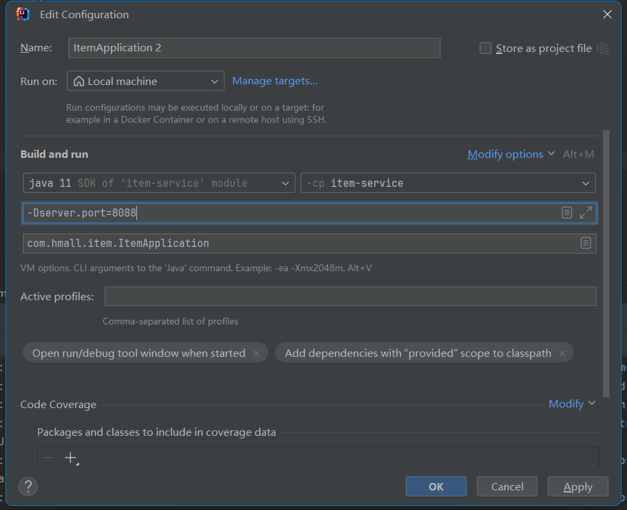The width and height of the screenshot is (627, 510).
Task: Follow the Manage targets link
Action: point(275,81)
